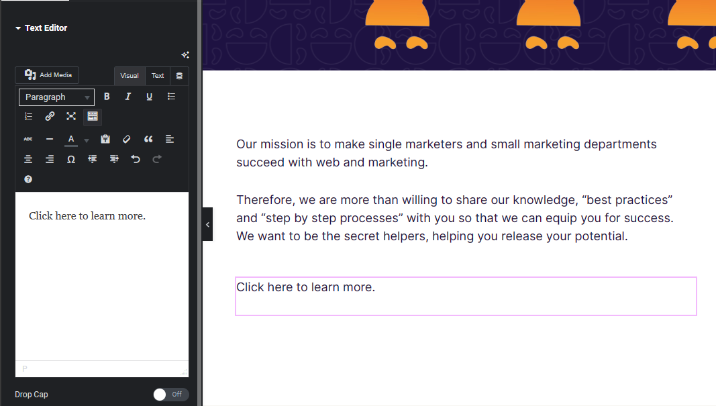Clear formatting with the eraser icon

[x=126, y=138]
